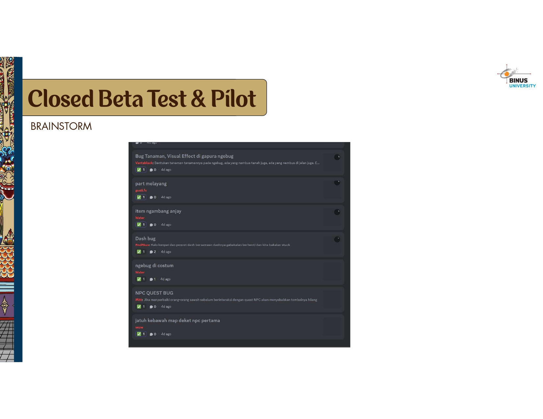
Task: Toggle checkmark reaction on 'Bug Tanaman' post
Action: point(141,170)
